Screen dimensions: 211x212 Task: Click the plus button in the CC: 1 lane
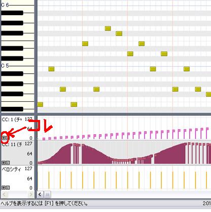point(4,138)
